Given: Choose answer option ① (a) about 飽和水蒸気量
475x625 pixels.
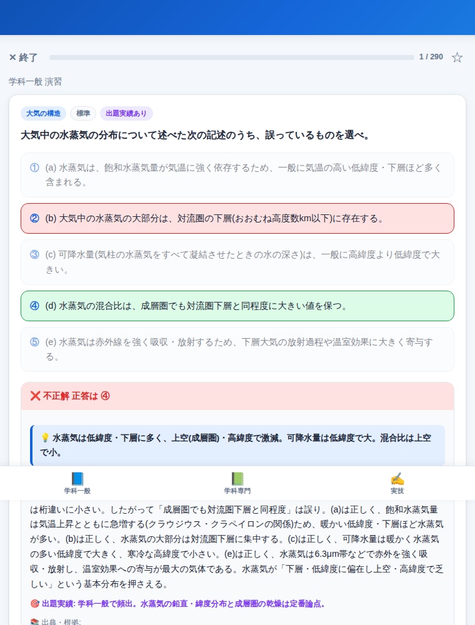Looking at the screenshot, I should coord(237,175).
